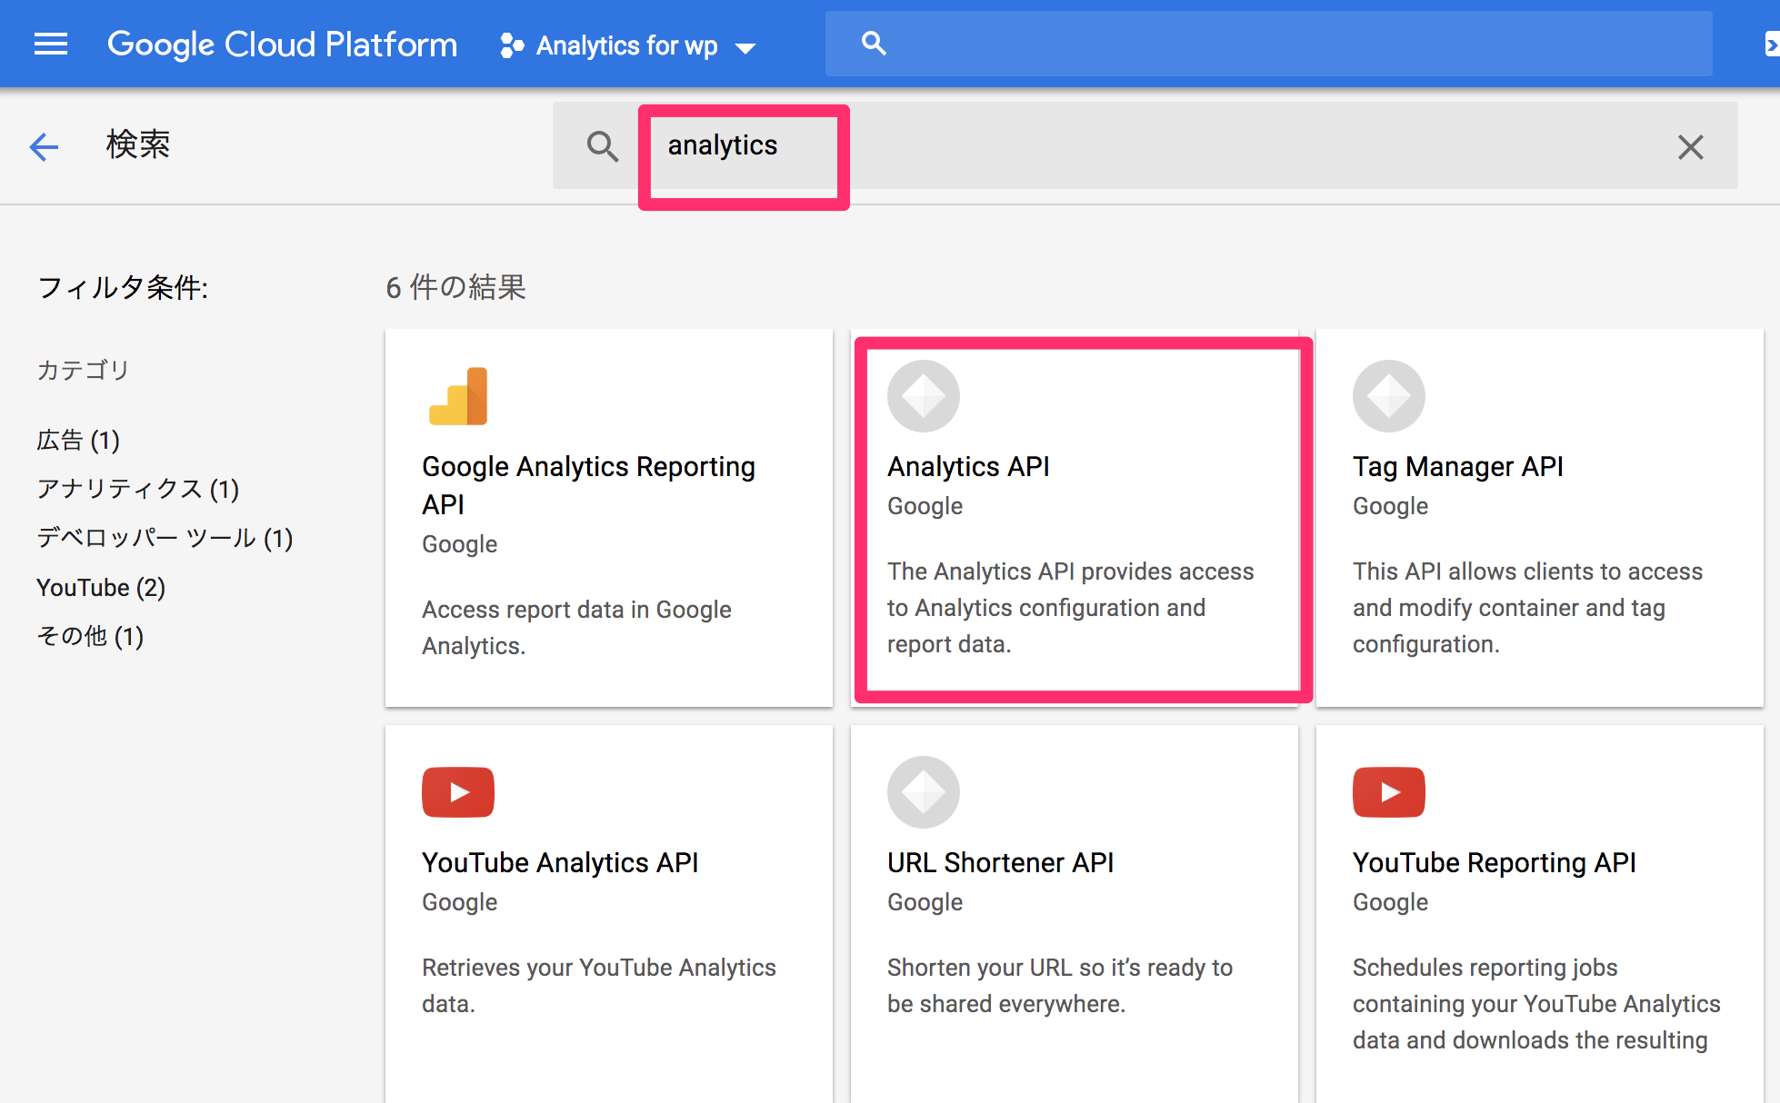Open the hamburger navigation menu
Viewport: 1780px width, 1103px height.
click(51, 44)
